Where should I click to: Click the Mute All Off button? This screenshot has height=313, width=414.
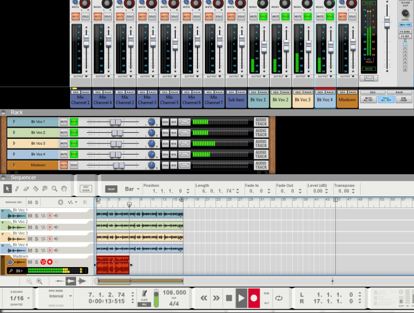[x=369, y=99]
